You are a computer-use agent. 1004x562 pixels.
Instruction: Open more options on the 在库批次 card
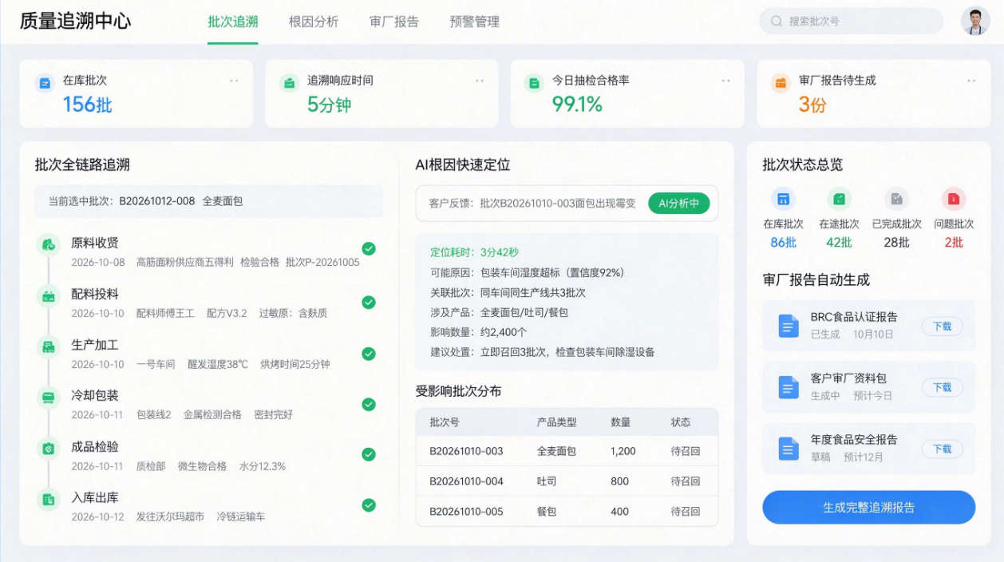[x=234, y=81]
